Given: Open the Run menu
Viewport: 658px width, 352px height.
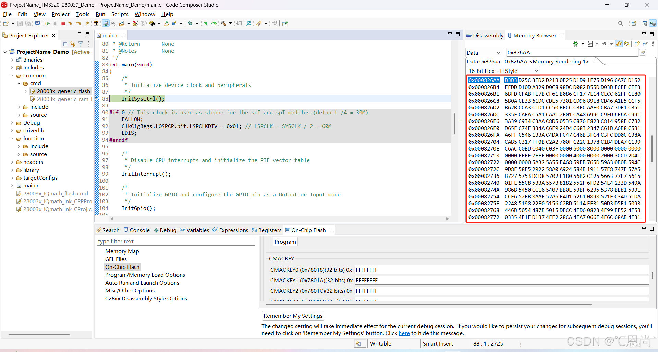Looking at the screenshot, I should pos(100,14).
